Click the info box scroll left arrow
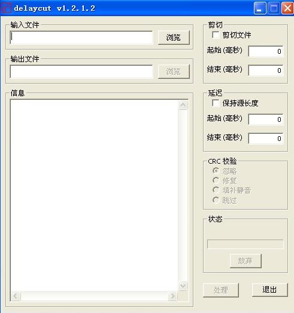 (x=16, y=296)
